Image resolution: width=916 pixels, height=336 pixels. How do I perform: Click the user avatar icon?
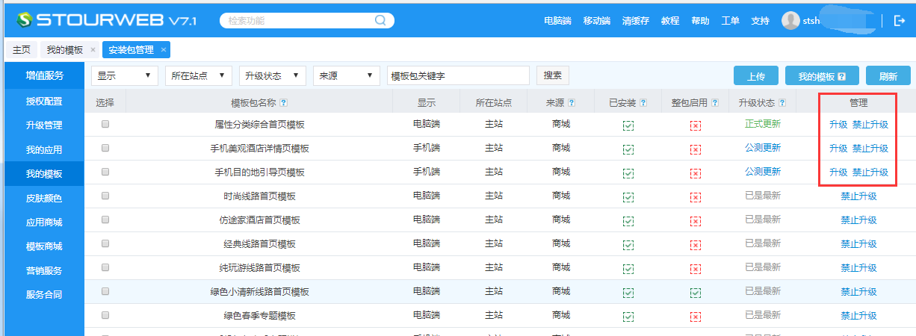point(790,21)
